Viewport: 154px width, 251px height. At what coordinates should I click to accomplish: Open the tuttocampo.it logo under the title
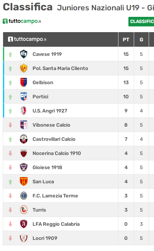(22, 21)
